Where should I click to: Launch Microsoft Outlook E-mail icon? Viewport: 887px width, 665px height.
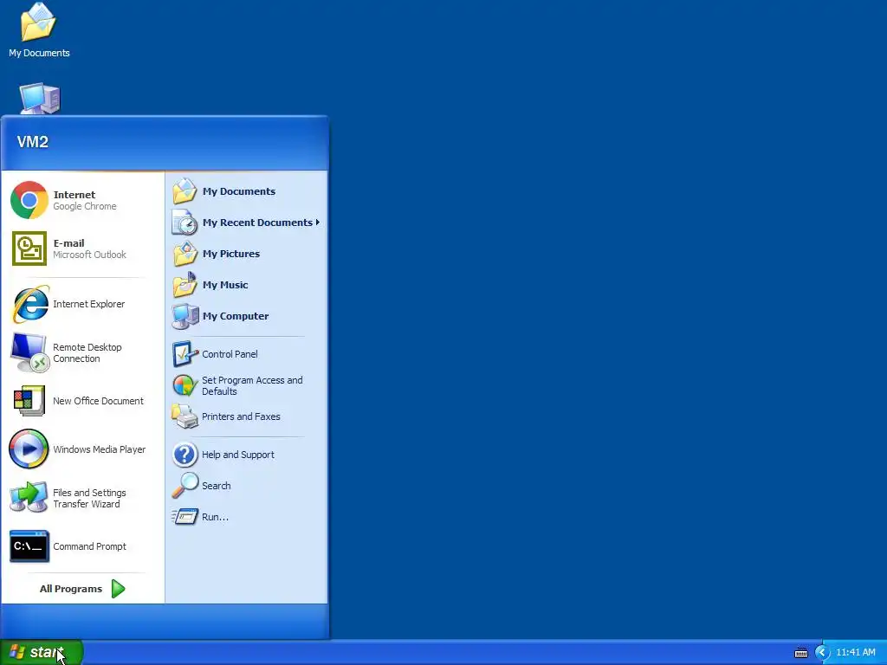29,249
